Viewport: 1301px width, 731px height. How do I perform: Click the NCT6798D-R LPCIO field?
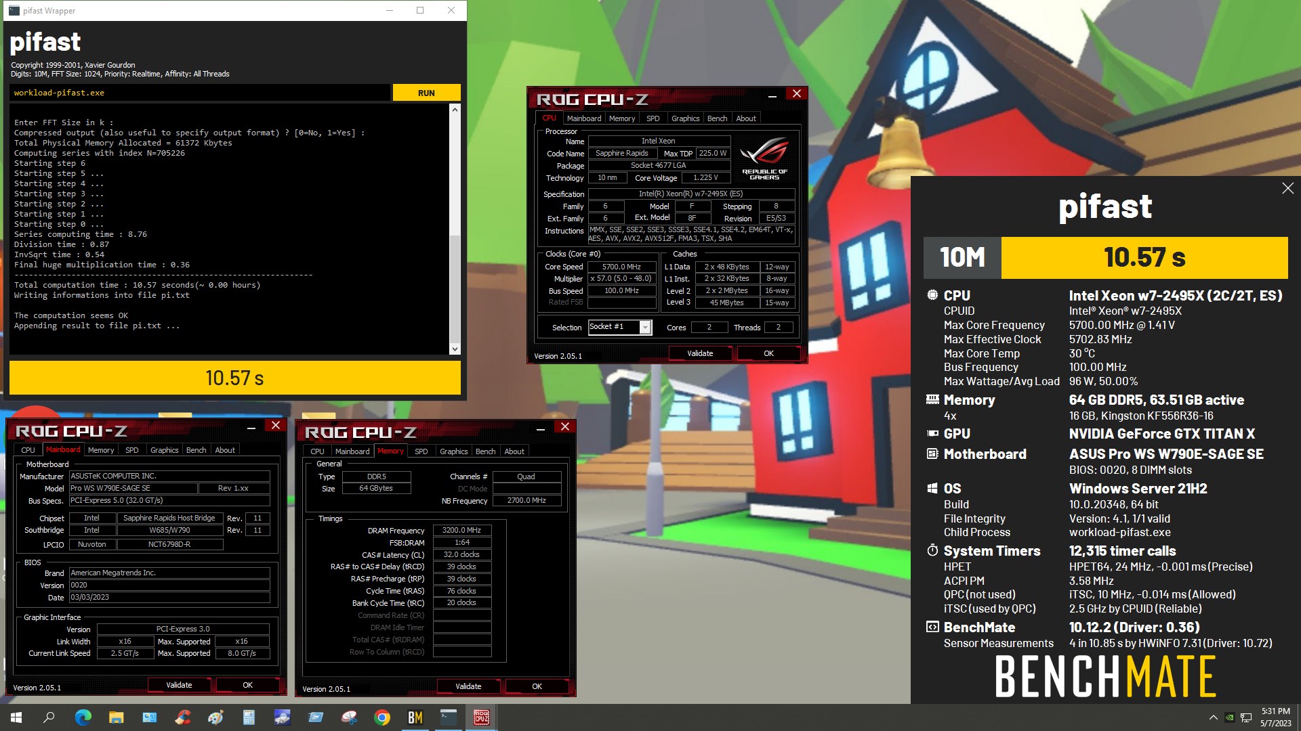pyautogui.click(x=169, y=545)
